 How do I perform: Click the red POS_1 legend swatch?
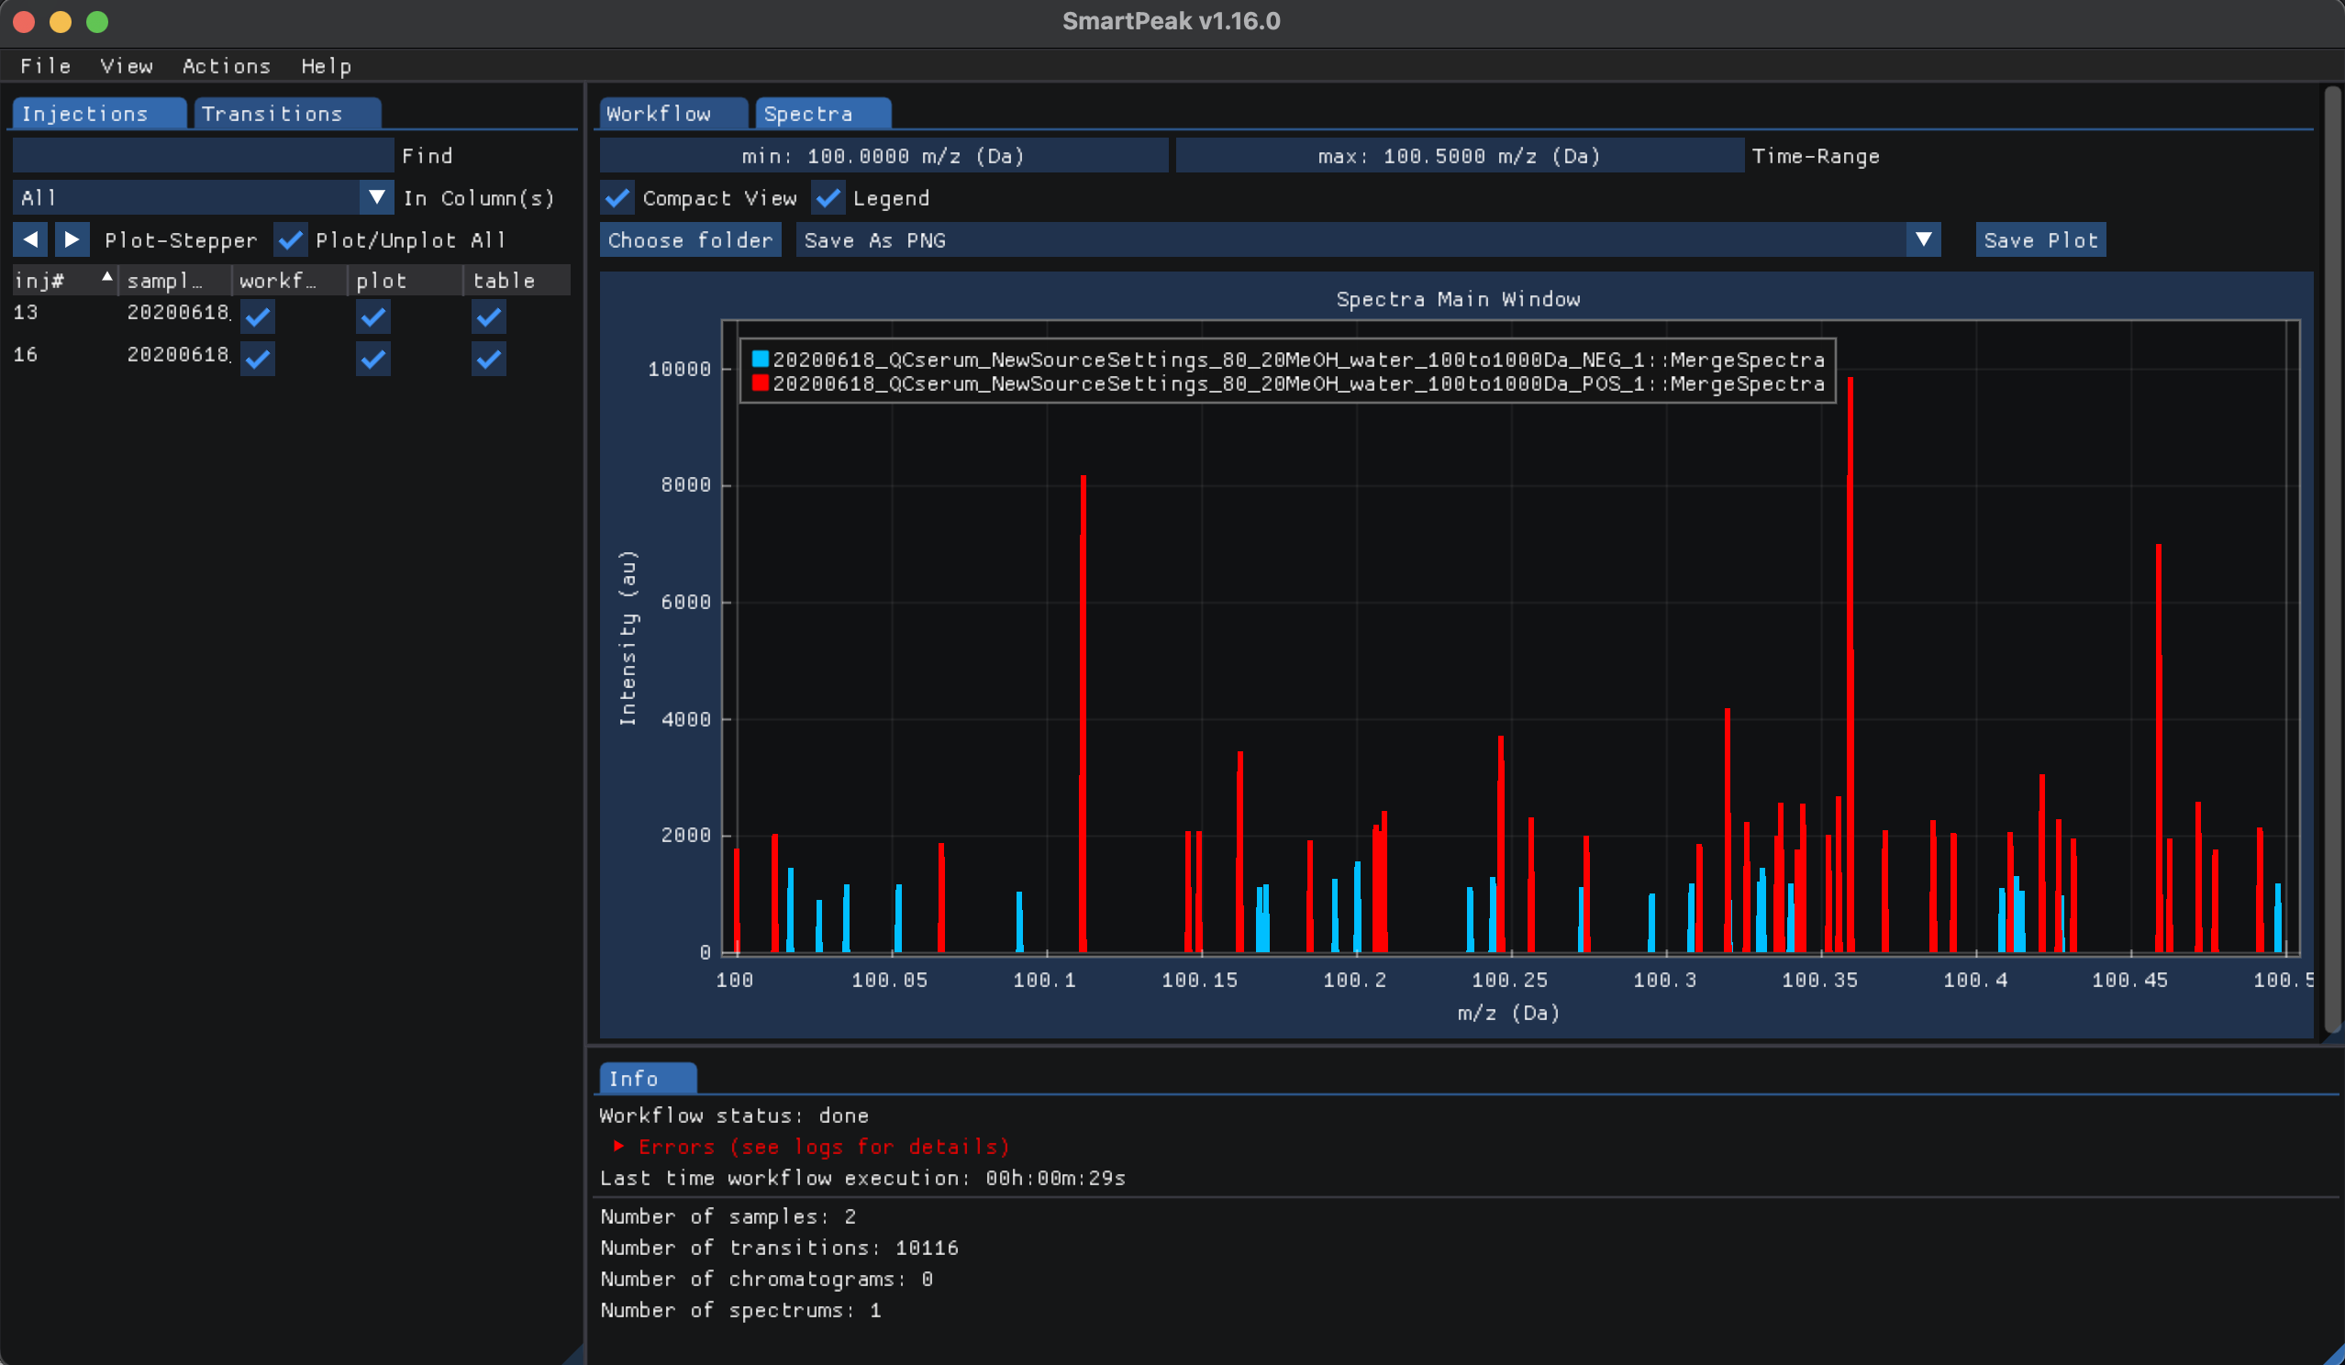pos(760,383)
